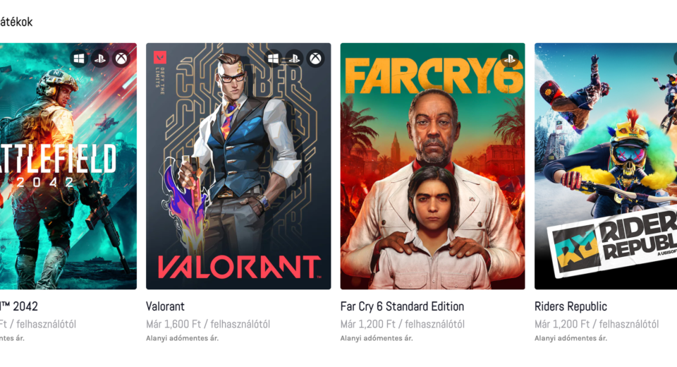This screenshot has width=677, height=367.
Task: Open the Riders Republic cover artwork
Action: pos(606,166)
